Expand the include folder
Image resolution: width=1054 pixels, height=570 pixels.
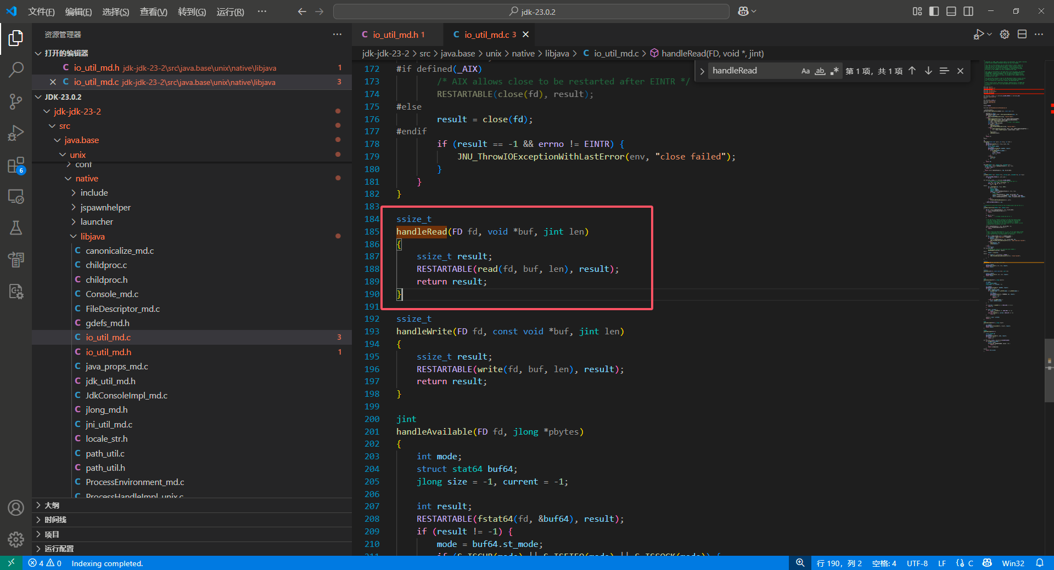click(94, 193)
